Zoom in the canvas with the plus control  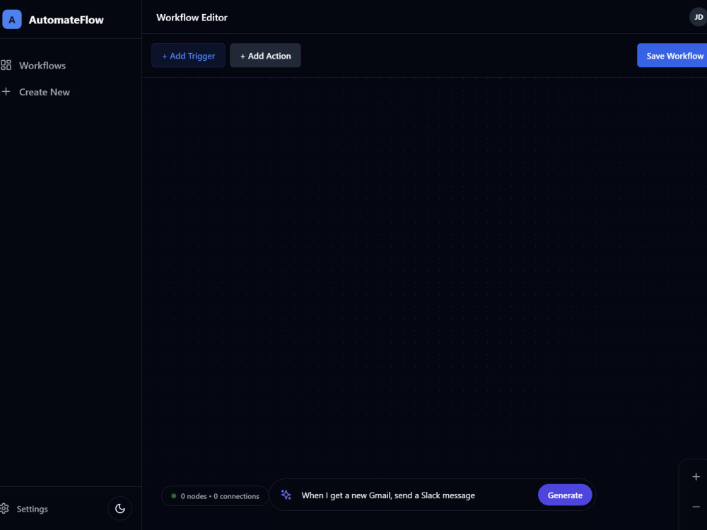[696, 477]
